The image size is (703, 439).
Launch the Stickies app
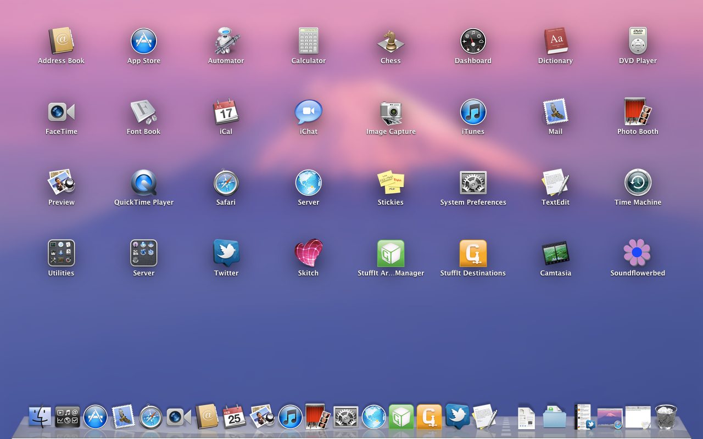[390, 183]
